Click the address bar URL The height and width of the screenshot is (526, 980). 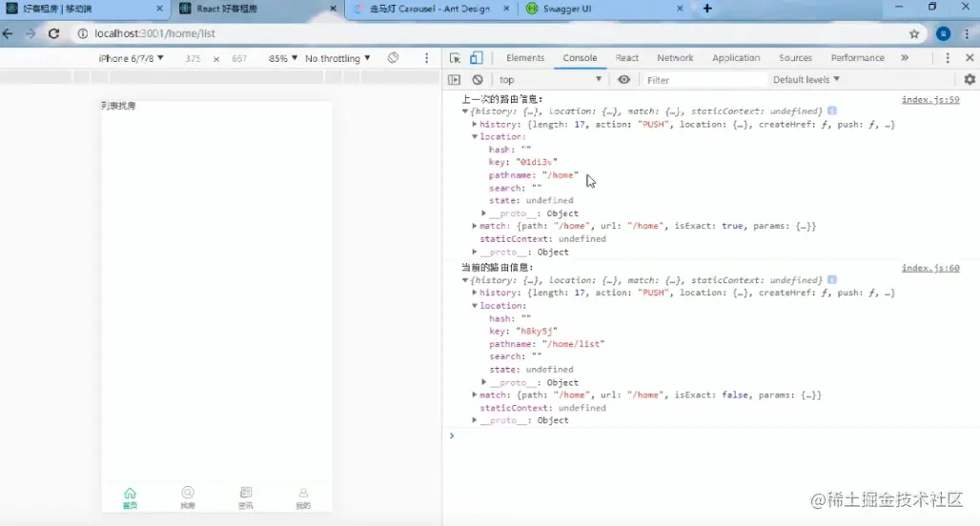pyautogui.click(x=155, y=33)
